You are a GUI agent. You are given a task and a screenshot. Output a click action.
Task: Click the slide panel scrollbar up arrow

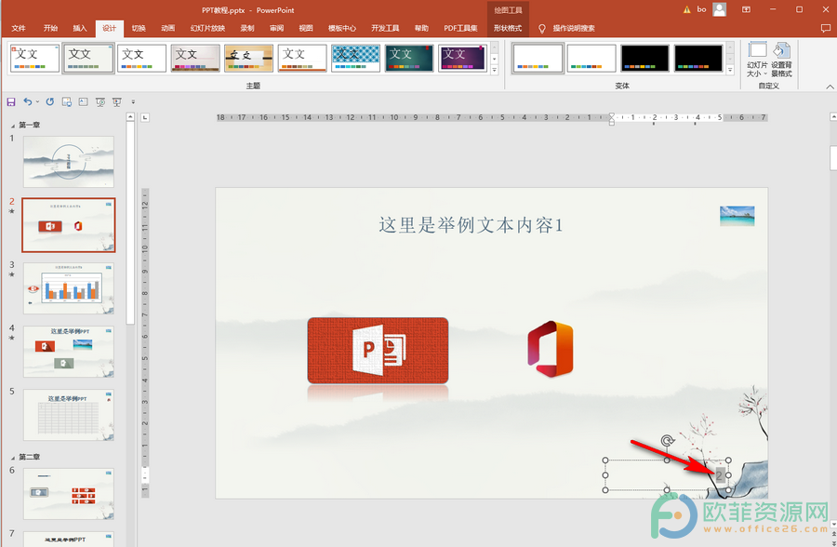click(x=130, y=116)
